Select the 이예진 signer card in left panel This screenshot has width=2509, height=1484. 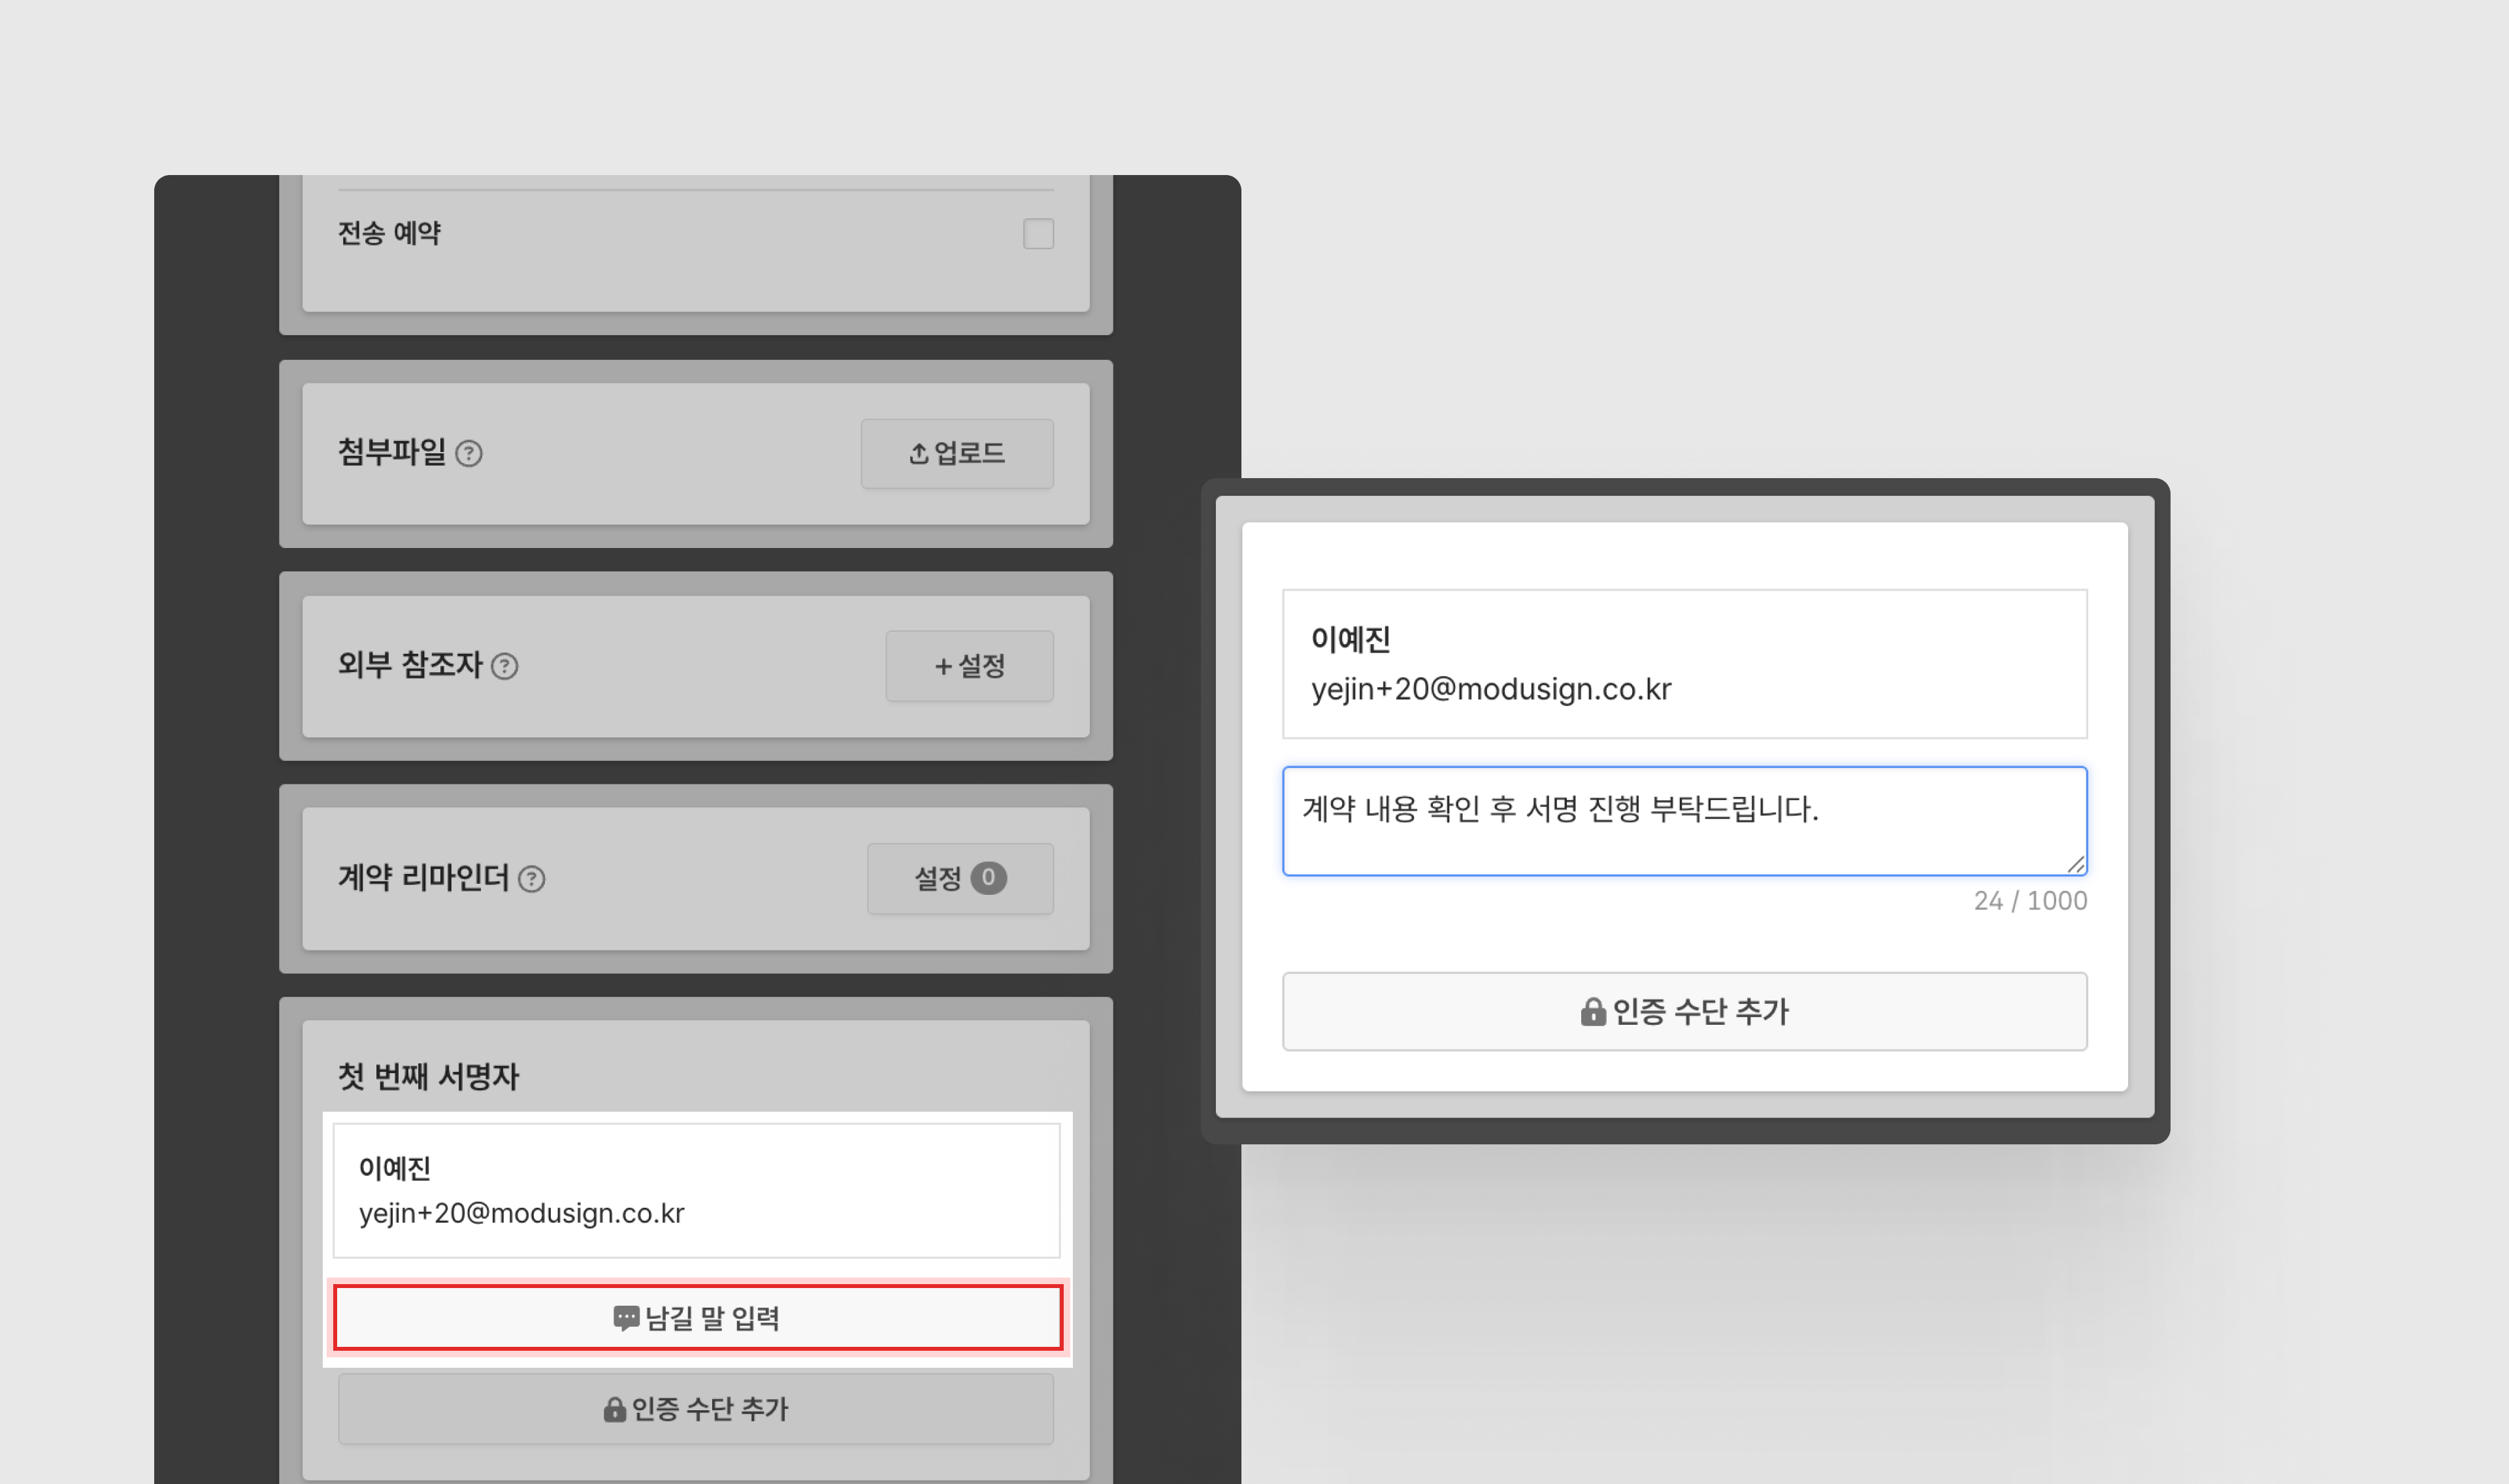click(x=696, y=1190)
